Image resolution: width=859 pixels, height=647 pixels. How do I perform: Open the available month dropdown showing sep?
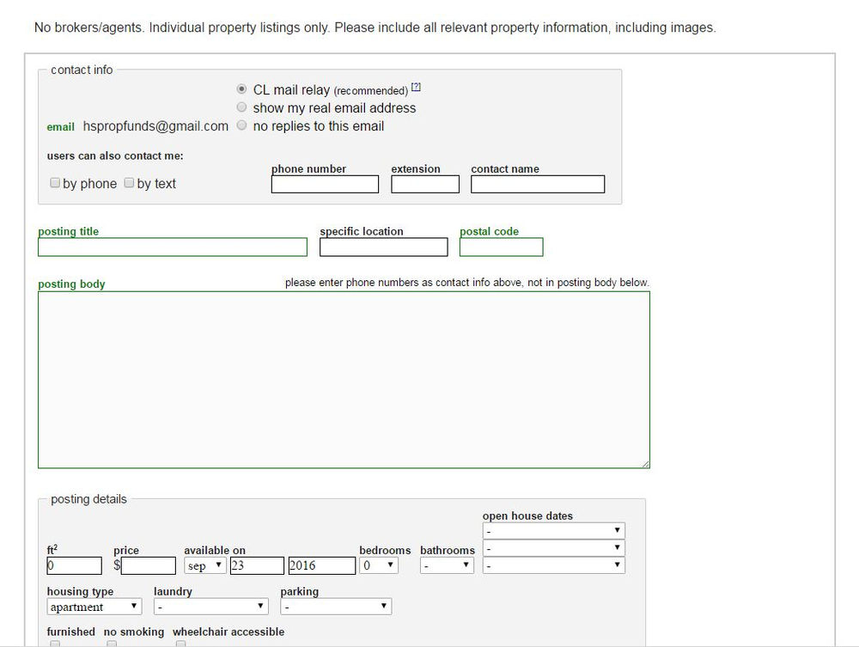(x=204, y=565)
